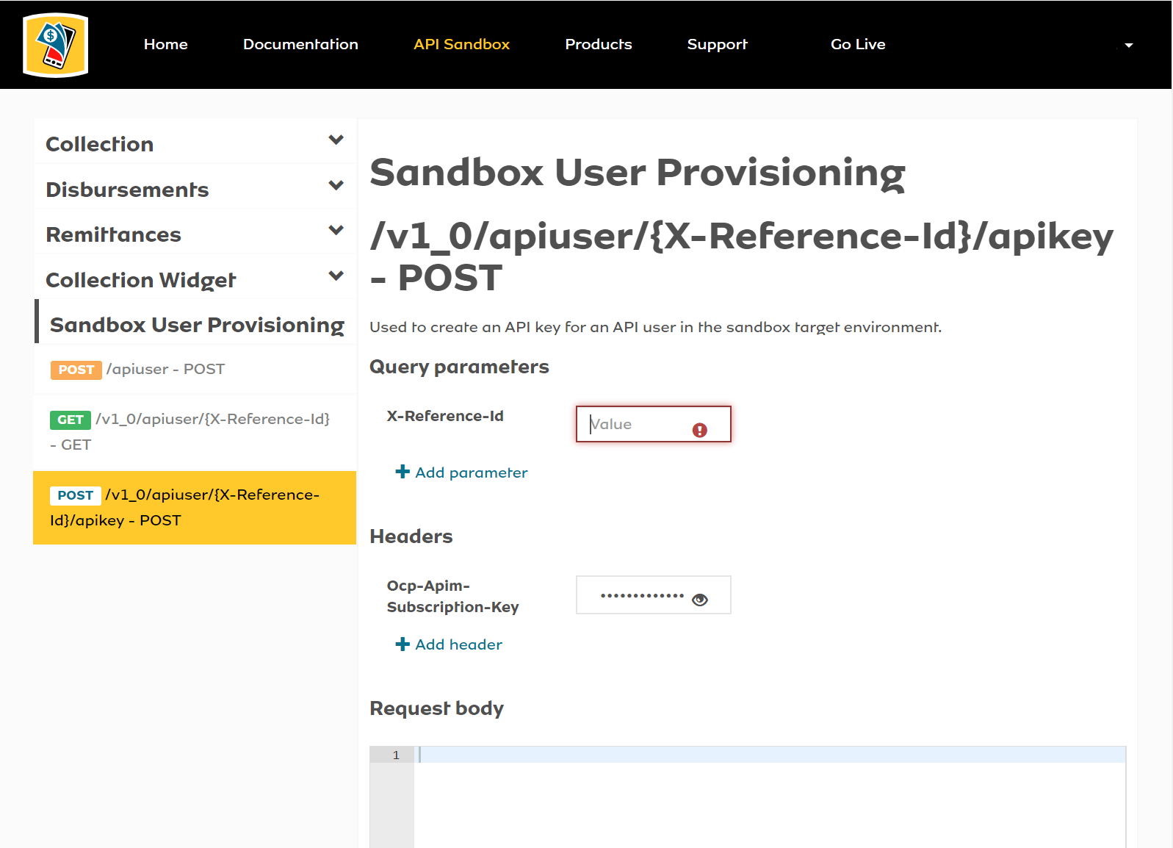The width and height of the screenshot is (1173, 848).
Task: Open the Products menu item
Action: pyautogui.click(x=599, y=44)
